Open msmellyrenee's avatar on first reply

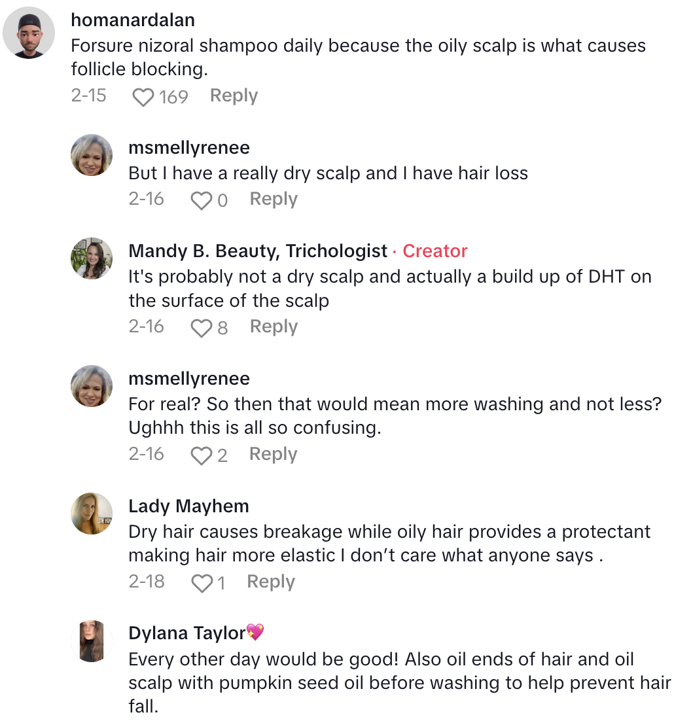92,156
